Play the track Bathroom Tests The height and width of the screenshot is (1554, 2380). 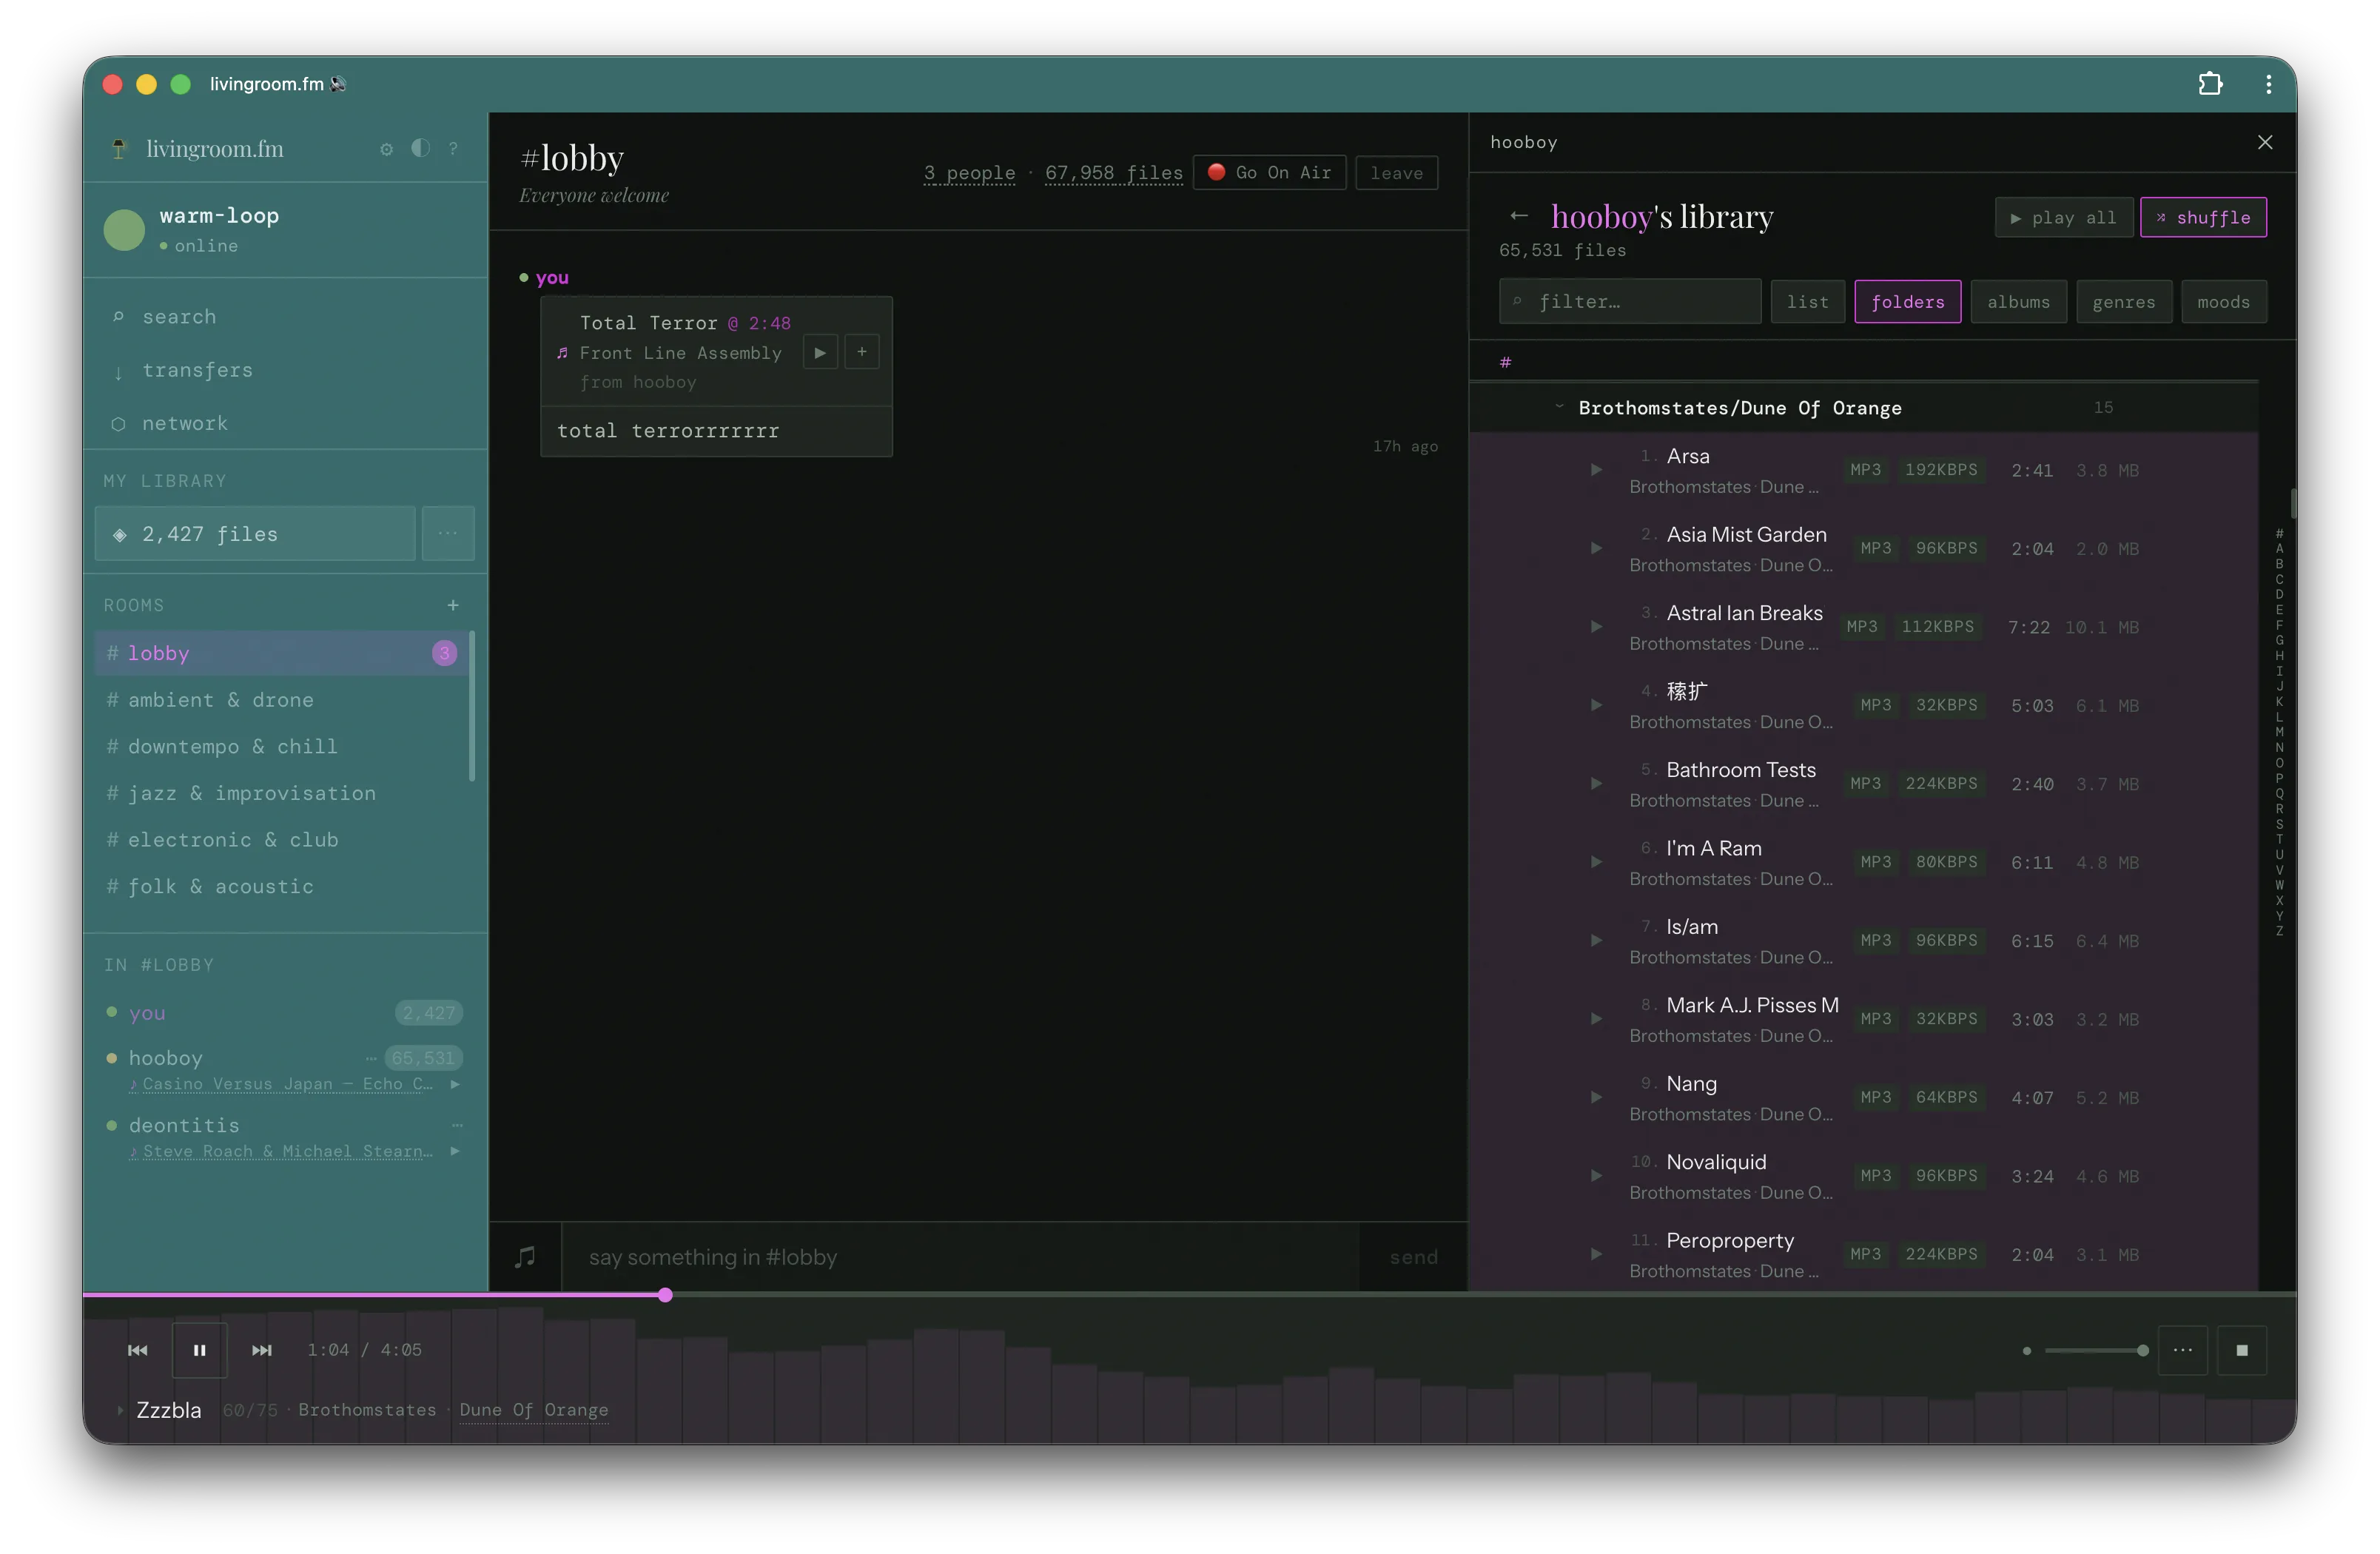(x=1596, y=784)
